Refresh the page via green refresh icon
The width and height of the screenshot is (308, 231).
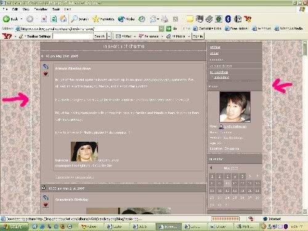click(54, 19)
